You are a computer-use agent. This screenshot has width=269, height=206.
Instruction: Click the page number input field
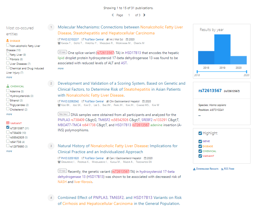(129, 15)
